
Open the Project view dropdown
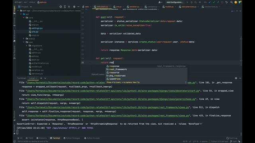(31, 7)
